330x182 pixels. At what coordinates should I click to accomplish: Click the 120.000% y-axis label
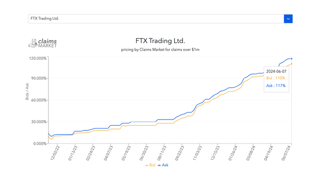pyautogui.click(x=38, y=58)
